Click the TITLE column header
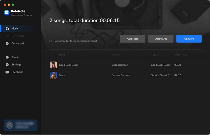Screen dimensions: 210x135 62,55
